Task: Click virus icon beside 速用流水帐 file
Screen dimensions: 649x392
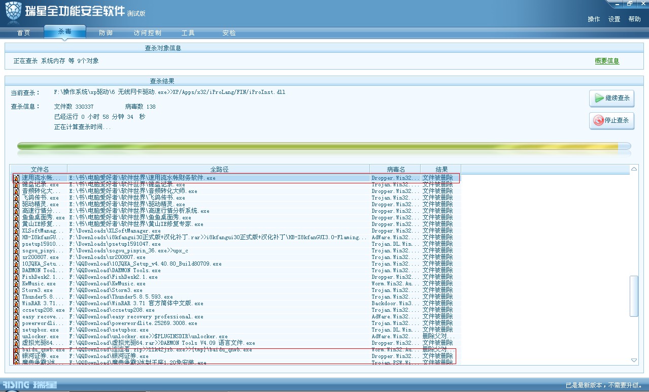Action: (x=16, y=178)
